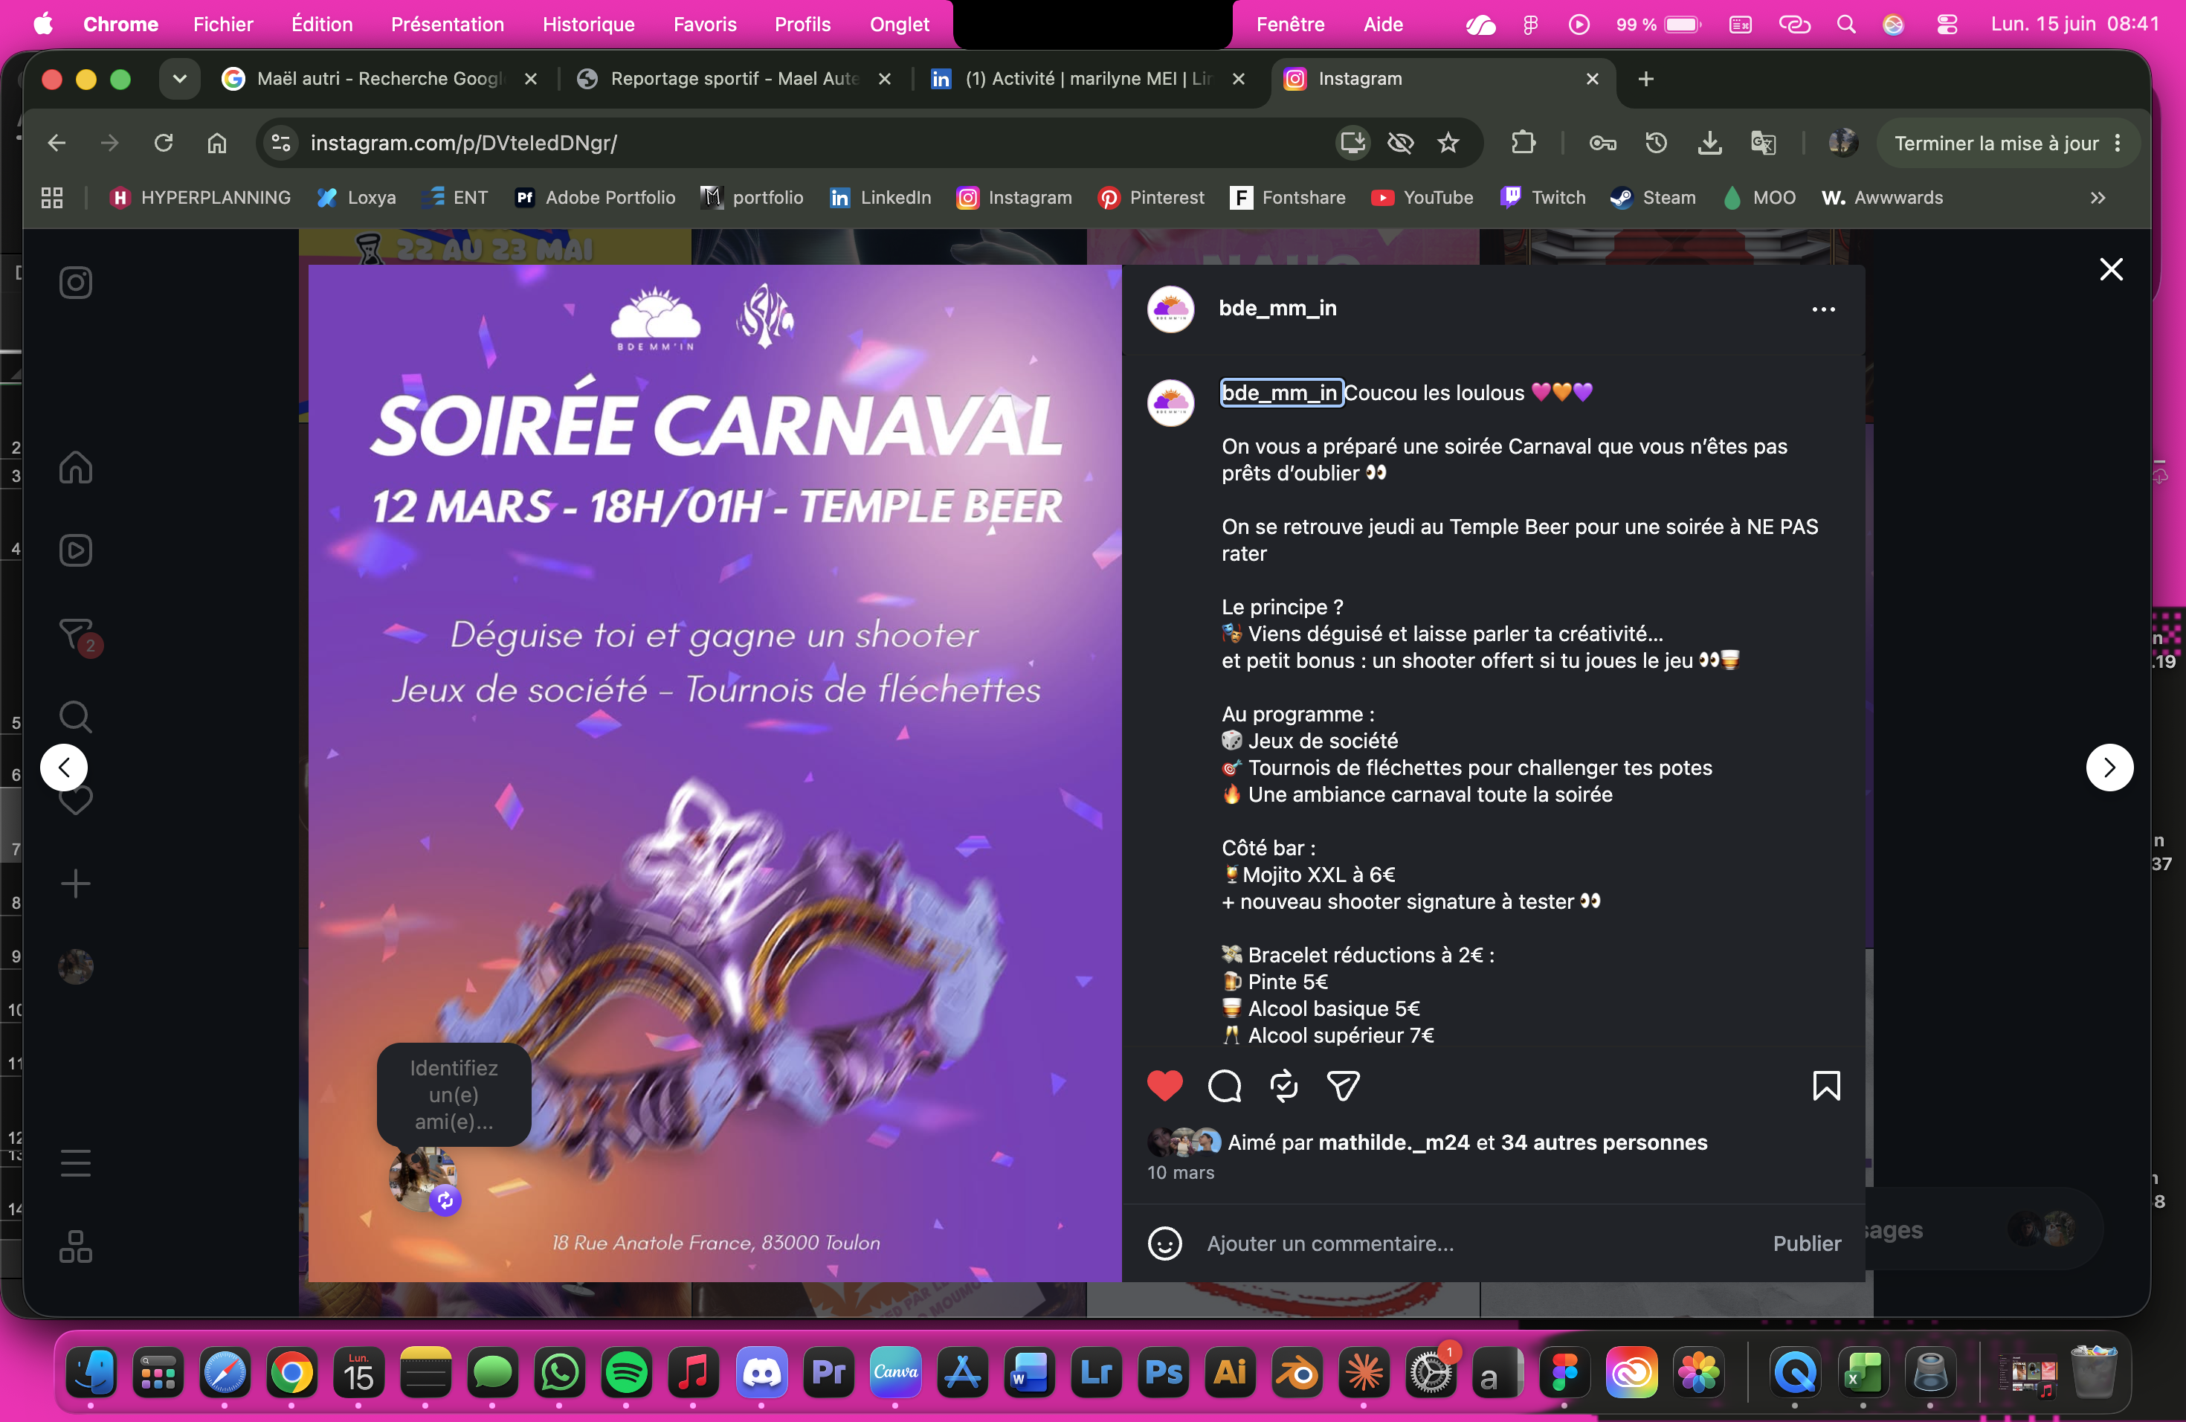Click the 10 mars post date
Image resolution: width=2186 pixels, height=1422 pixels.
[x=1180, y=1172]
